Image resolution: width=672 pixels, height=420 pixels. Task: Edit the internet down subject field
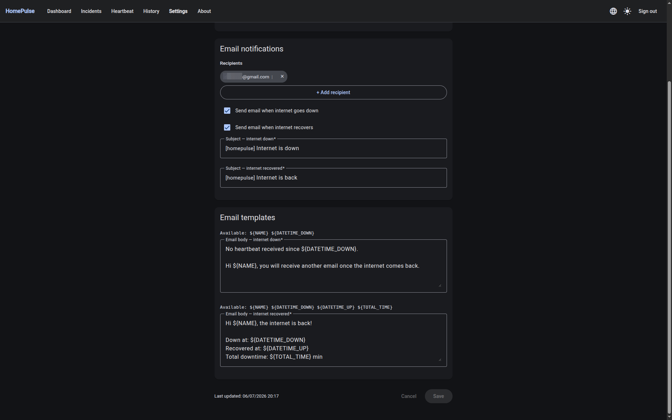333,148
